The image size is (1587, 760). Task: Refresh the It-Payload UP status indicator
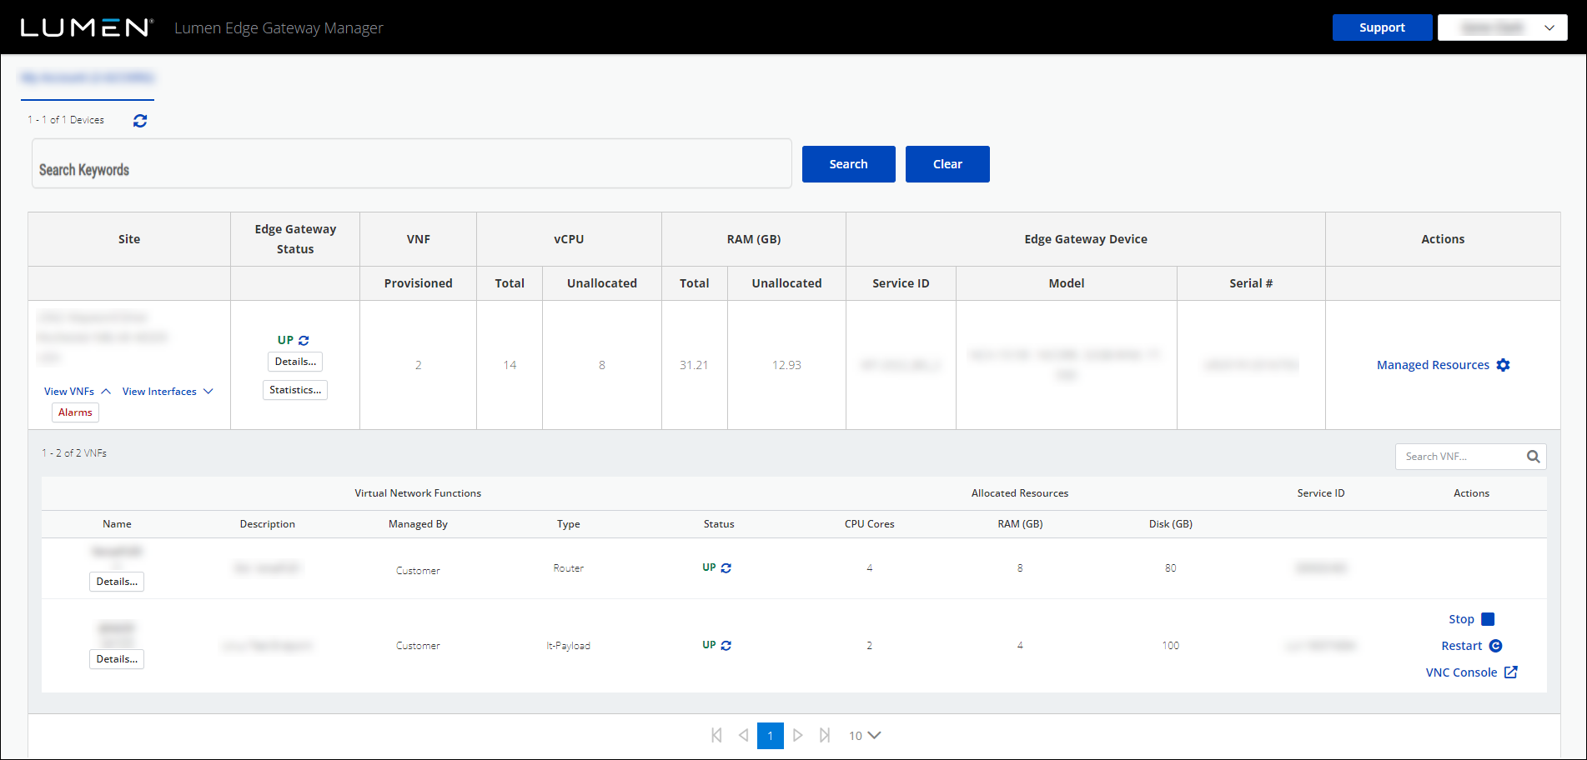click(x=726, y=645)
